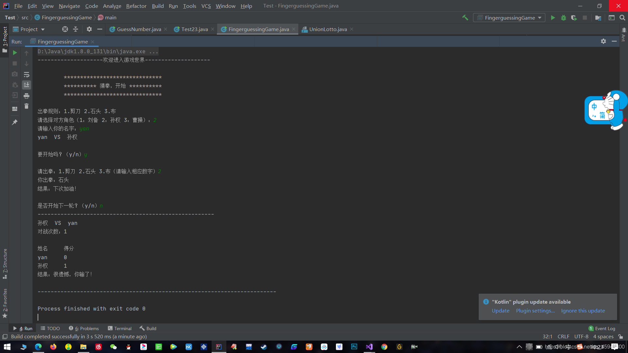Open the FingerguessingGame.java editor tab
Viewport: 628px width, 353px height.
pos(258,29)
